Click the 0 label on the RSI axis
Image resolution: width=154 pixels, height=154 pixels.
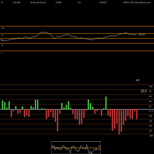tap(2, 53)
